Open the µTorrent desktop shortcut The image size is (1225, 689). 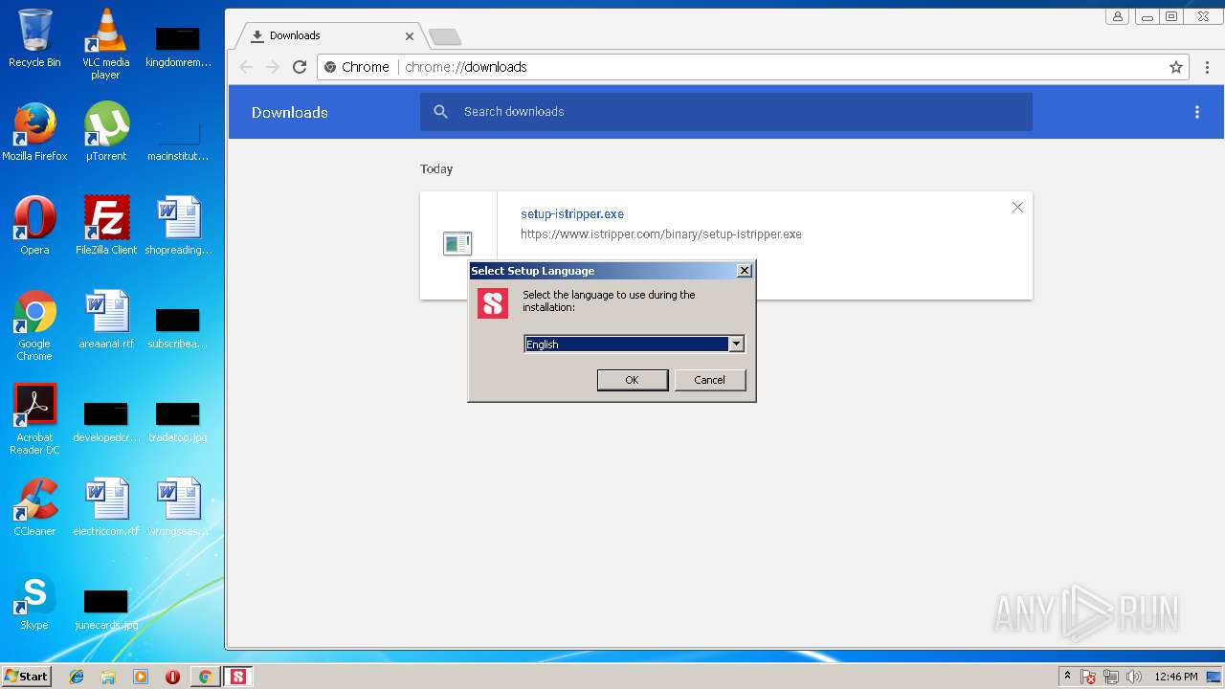105,132
